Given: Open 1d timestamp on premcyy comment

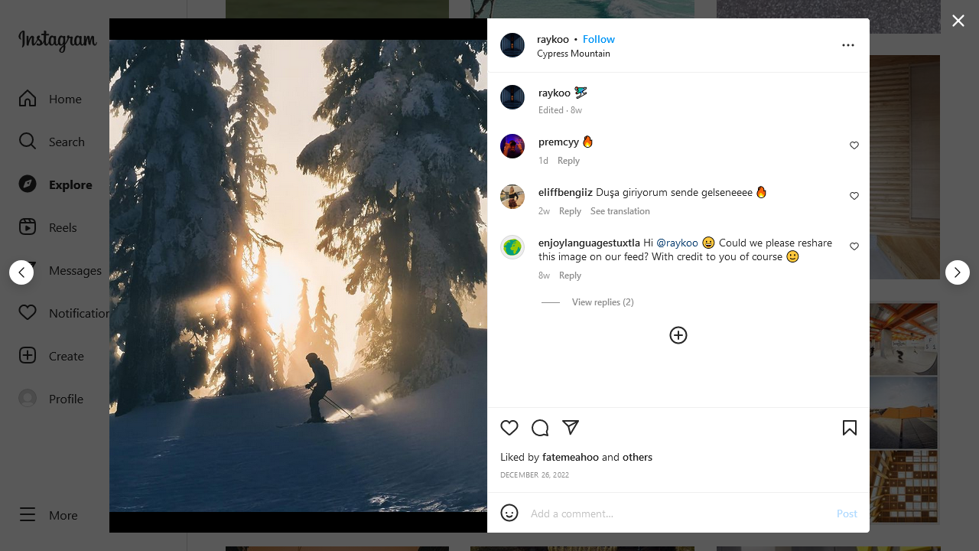Looking at the screenshot, I should click(543, 161).
